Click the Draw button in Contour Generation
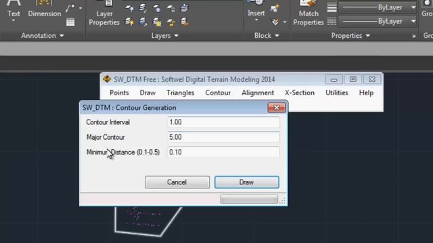This screenshot has height=243, width=433. (246, 182)
